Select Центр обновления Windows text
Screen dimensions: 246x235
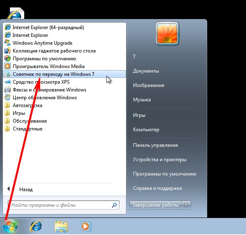click(x=45, y=98)
